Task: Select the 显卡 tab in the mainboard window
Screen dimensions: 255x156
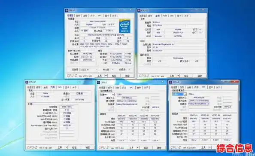Action: 179,16
